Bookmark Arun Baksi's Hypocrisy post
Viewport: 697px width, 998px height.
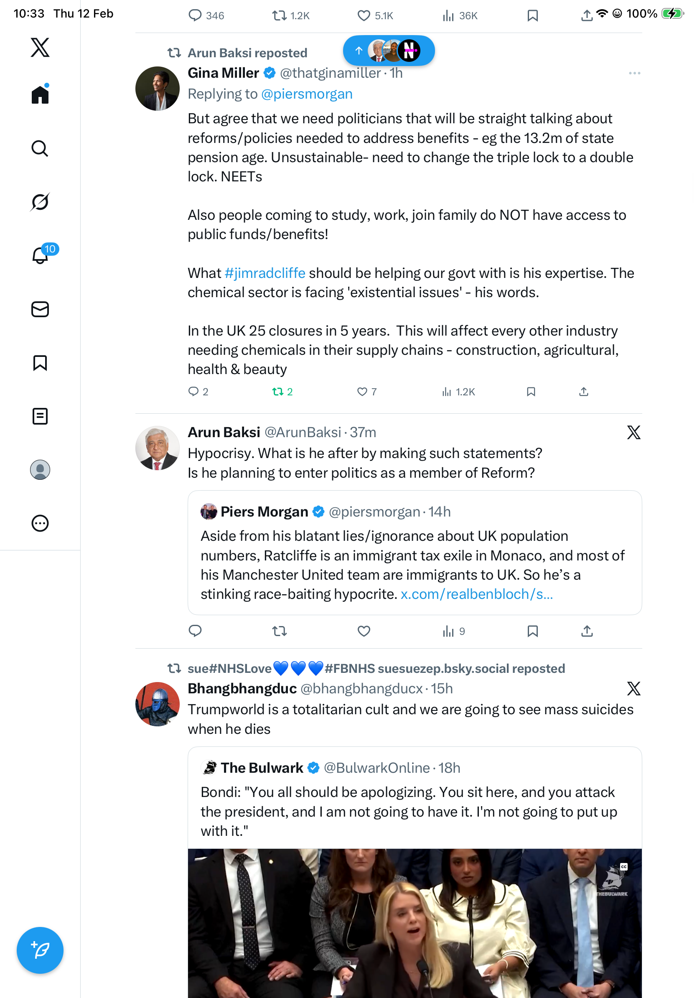pos(532,631)
